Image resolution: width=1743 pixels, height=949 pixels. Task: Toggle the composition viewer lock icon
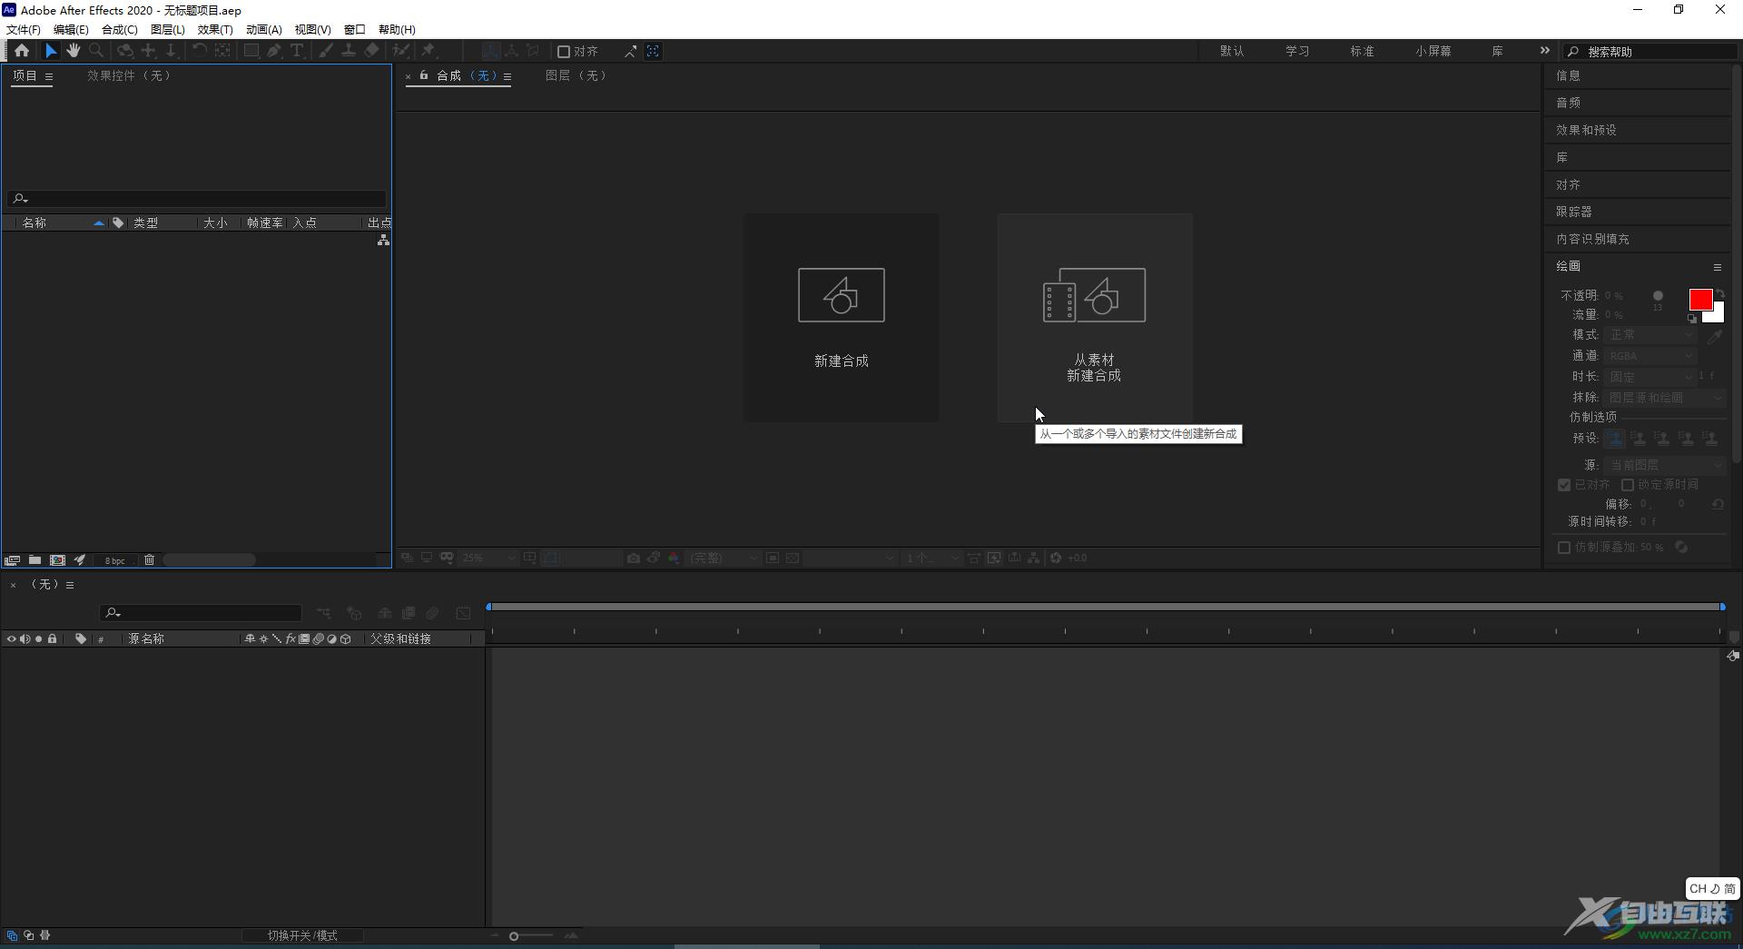coord(424,75)
